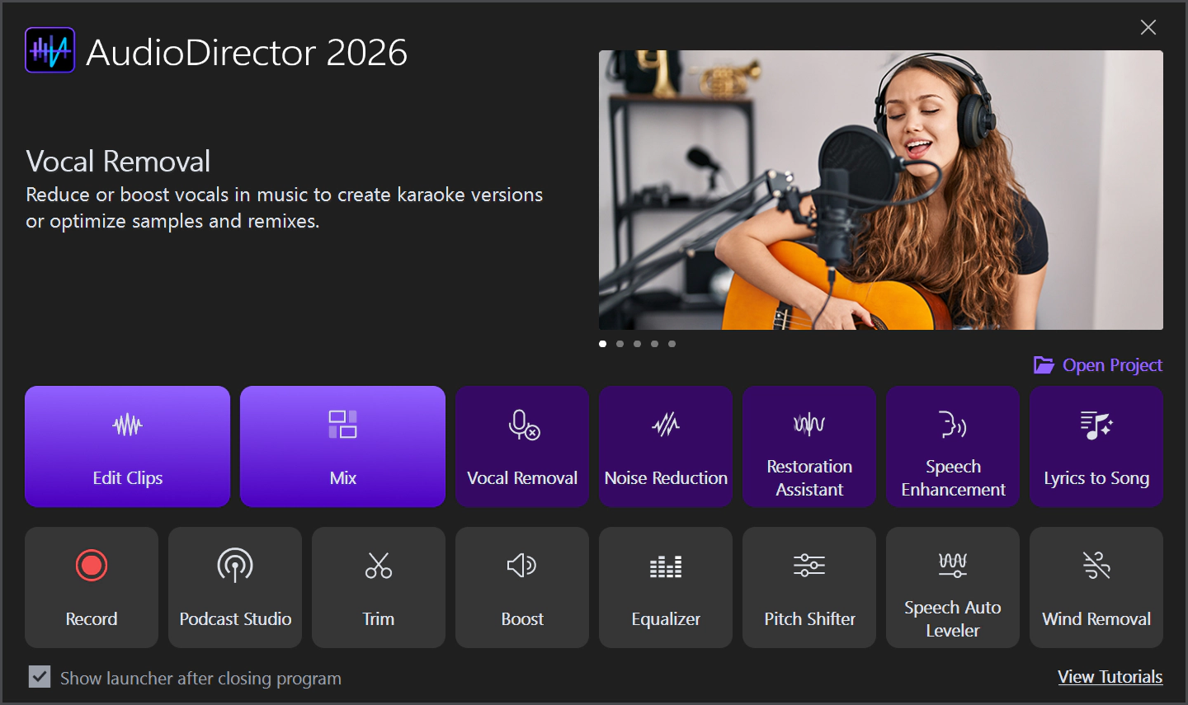This screenshot has height=705, width=1188.
Task: Click the red Record tile
Action: click(x=92, y=587)
